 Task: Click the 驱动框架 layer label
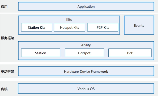[7, 72]
